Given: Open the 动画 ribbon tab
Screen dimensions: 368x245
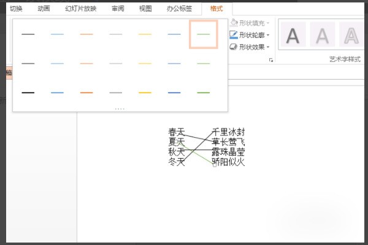Looking at the screenshot, I should click(x=44, y=9).
